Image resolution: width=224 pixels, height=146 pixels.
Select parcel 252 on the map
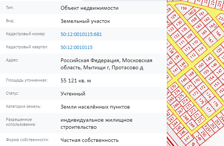(213, 126)
